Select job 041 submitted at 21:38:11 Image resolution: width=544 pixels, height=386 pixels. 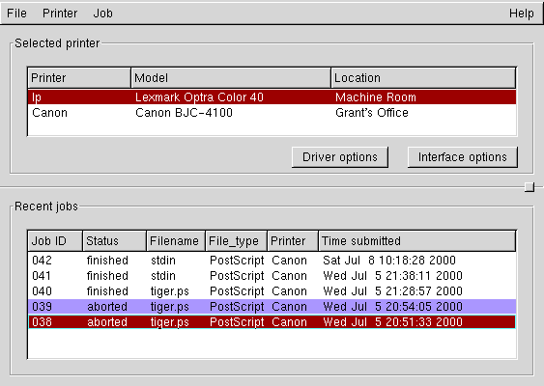(272, 276)
